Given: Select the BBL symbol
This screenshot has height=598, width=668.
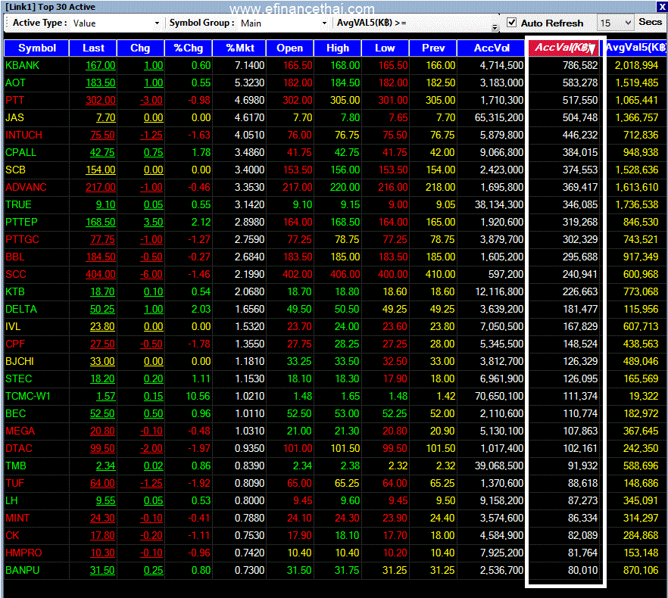Looking at the screenshot, I should [15, 257].
